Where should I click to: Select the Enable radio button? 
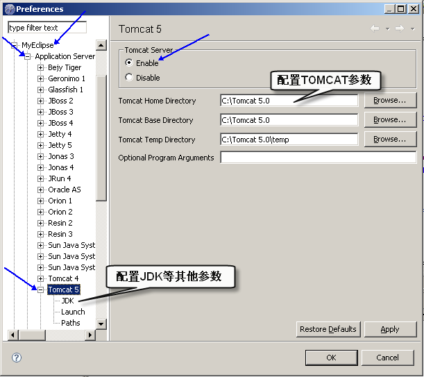coord(128,62)
